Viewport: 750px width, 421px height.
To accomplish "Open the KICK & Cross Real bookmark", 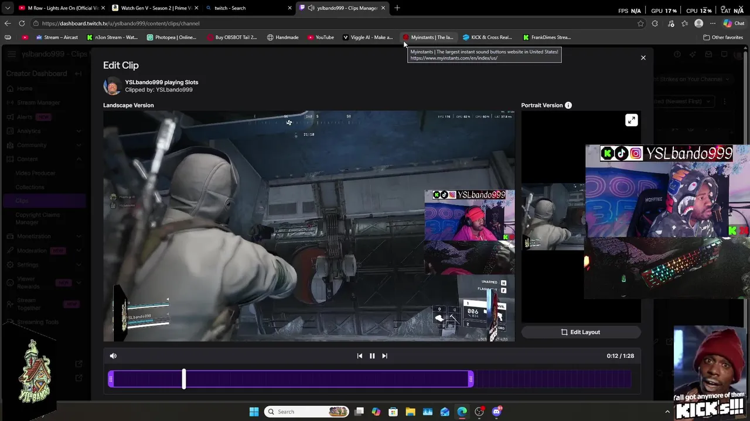I will coord(487,37).
